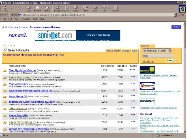Open the Linux Security board link
The width and height of the screenshot is (187, 139).
pos(18,115)
